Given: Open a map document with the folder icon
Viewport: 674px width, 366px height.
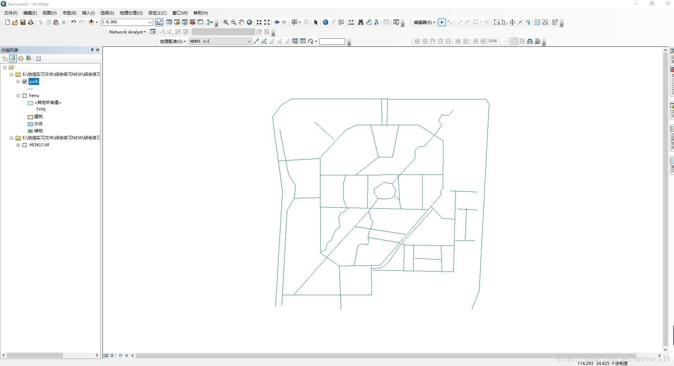Looking at the screenshot, I should point(15,22).
